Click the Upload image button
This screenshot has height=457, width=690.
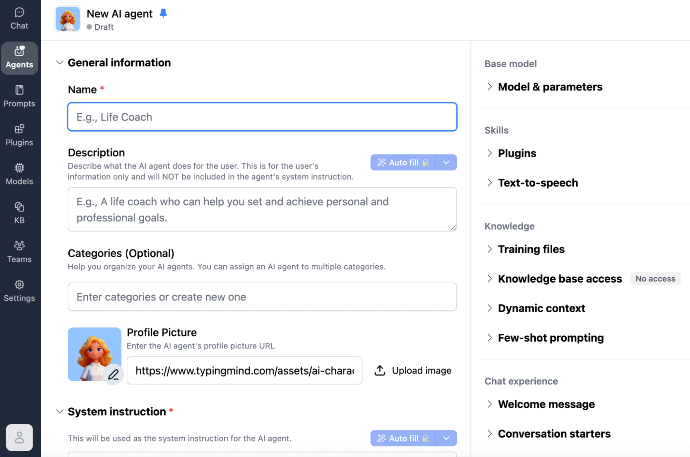(413, 370)
